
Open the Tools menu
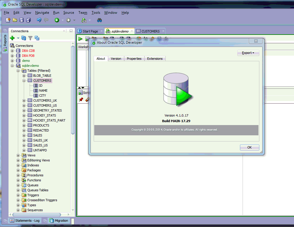pos(96,13)
